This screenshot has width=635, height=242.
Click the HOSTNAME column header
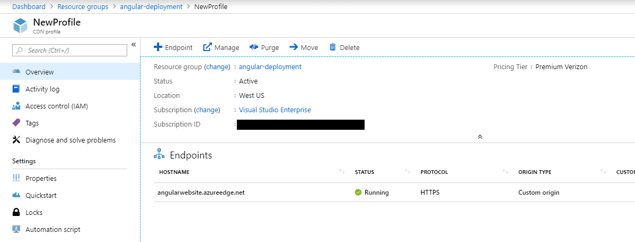tap(174, 172)
